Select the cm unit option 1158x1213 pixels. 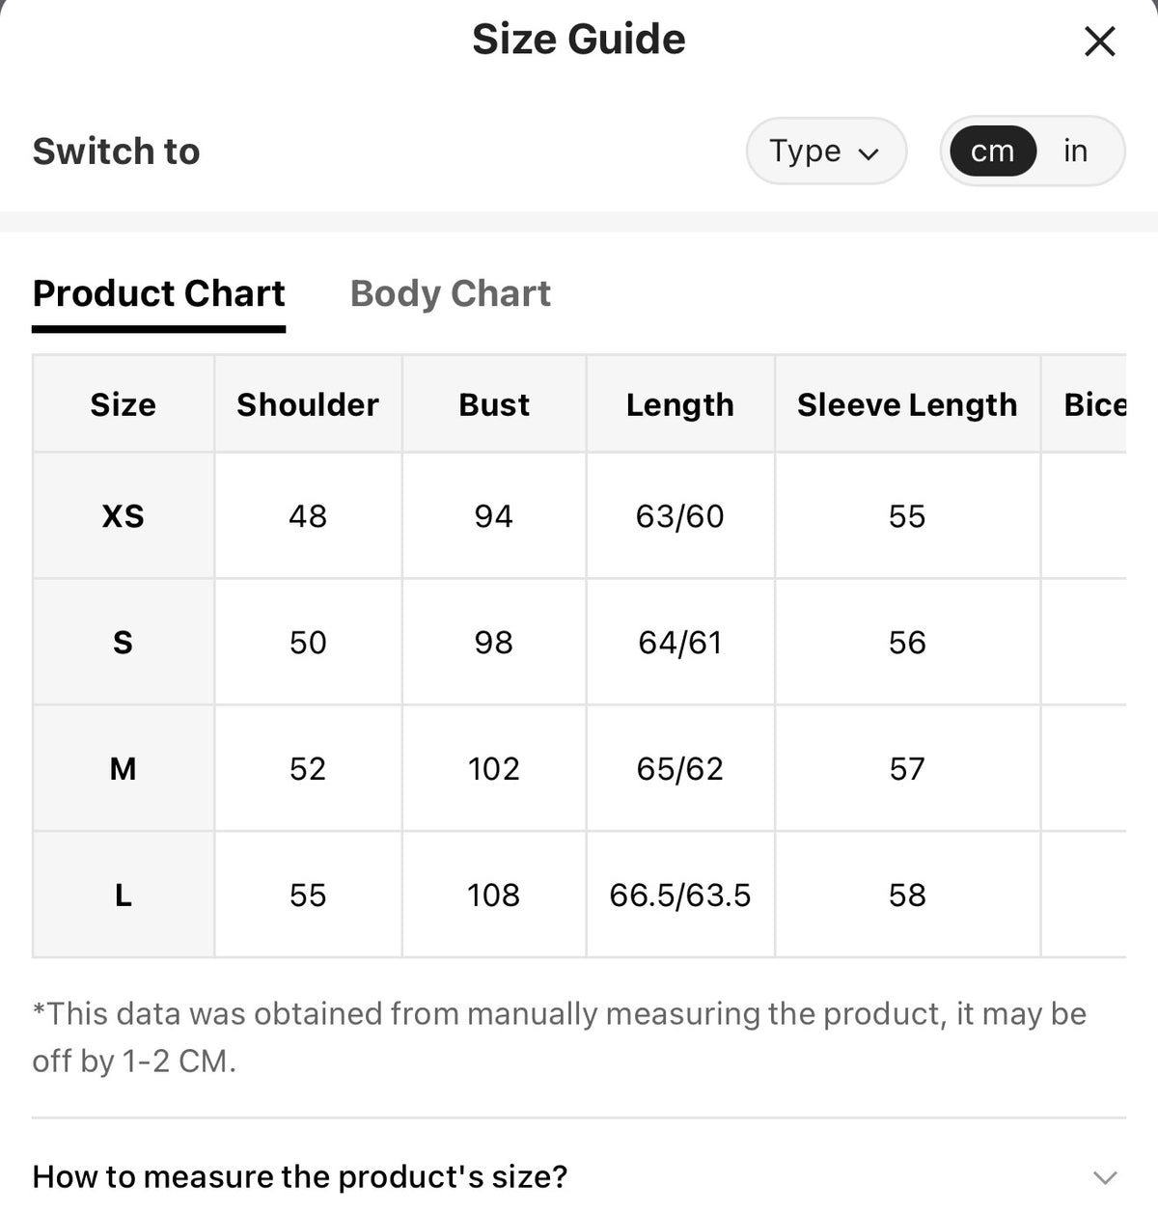(993, 151)
